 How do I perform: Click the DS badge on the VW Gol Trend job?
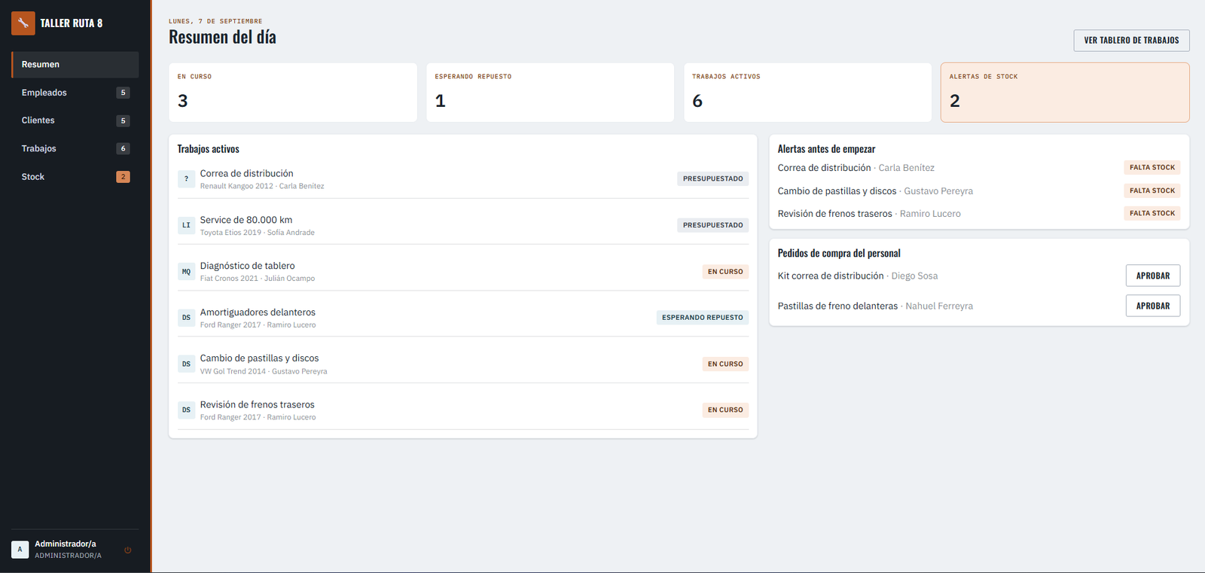tap(186, 364)
